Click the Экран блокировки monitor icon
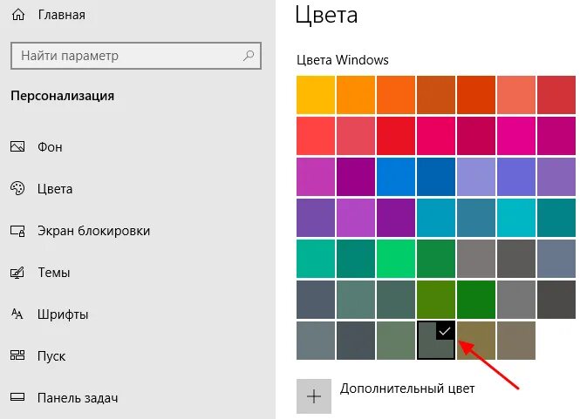The width and height of the screenshot is (580, 419). (17, 231)
